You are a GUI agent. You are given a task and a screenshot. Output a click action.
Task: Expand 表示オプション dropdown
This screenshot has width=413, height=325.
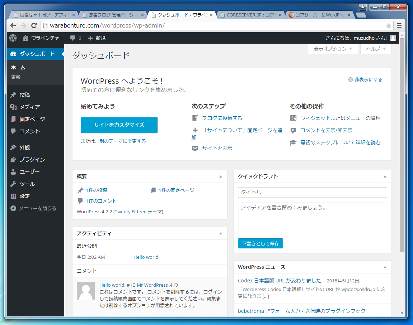(x=333, y=49)
